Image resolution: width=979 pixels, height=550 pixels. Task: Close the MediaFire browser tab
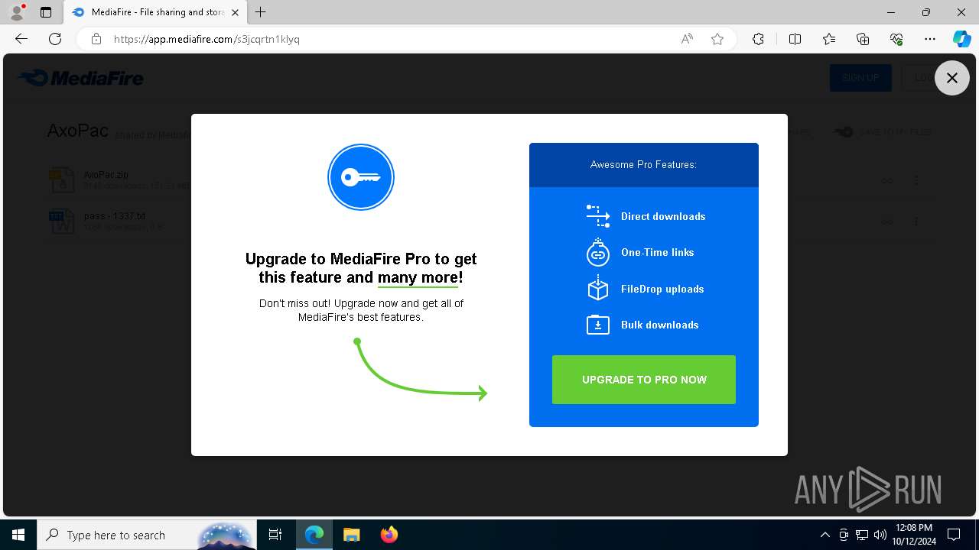coord(235,12)
